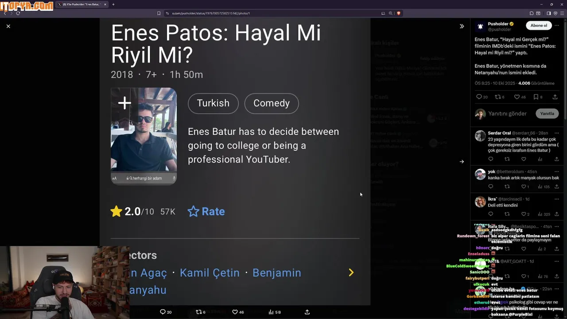Viewport: 567px width, 319px height.
Task: Open the ÖS 8:25 · 10 Eki 2025 timestamp
Action: click(x=495, y=83)
